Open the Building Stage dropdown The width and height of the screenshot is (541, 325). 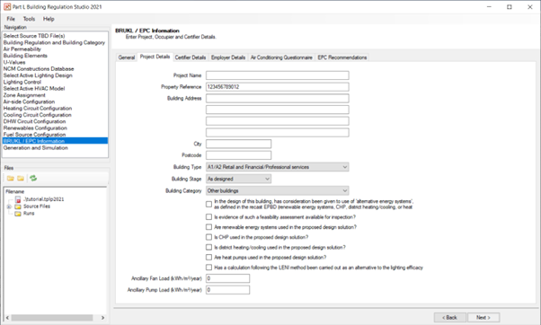238,179
